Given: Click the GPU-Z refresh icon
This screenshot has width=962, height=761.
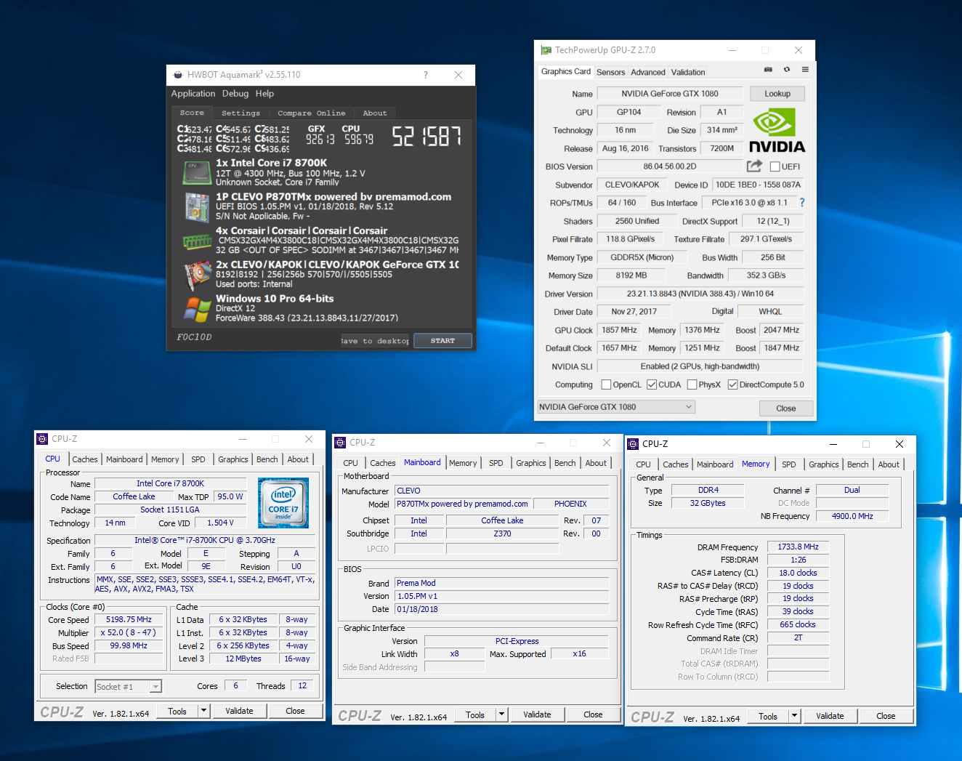Looking at the screenshot, I should point(786,70).
